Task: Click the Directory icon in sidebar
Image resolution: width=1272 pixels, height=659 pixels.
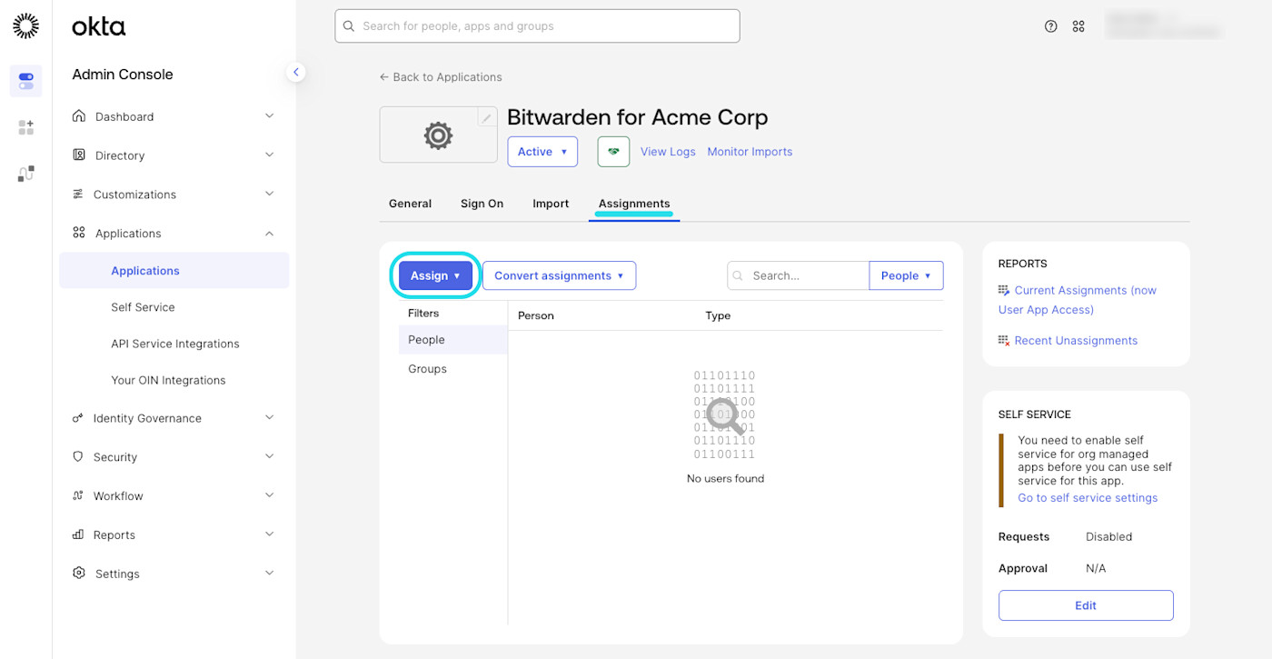Action: point(79,155)
